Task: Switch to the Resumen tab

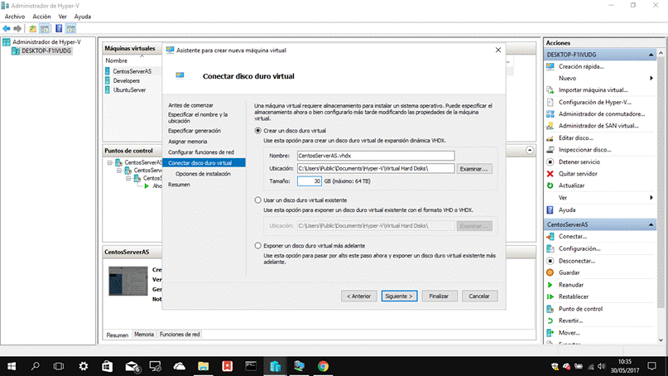Action: [118, 335]
